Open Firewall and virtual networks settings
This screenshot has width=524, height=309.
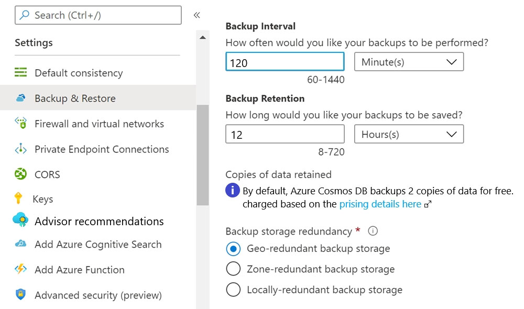pos(98,124)
